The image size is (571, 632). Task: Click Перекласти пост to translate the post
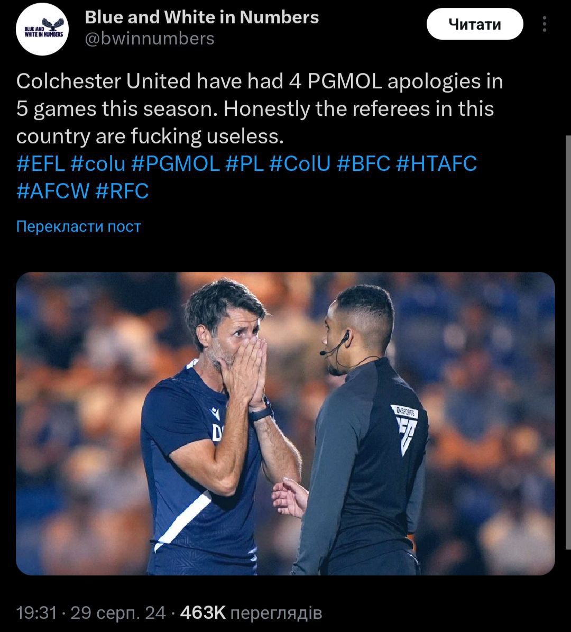(x=79, y=226)
